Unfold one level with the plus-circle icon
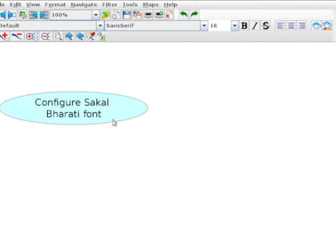The width and height of the screenshot is (336, 244). tap(32, 36)
